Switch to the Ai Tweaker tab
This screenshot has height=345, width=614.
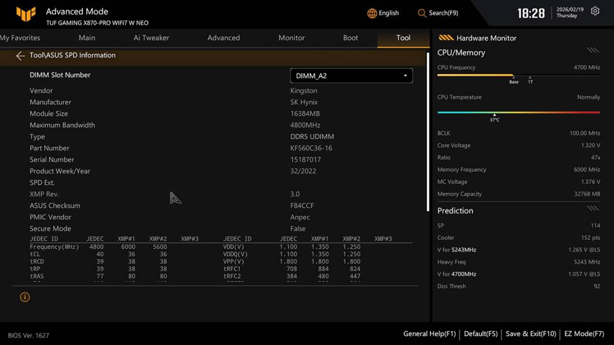coord(151,38)
